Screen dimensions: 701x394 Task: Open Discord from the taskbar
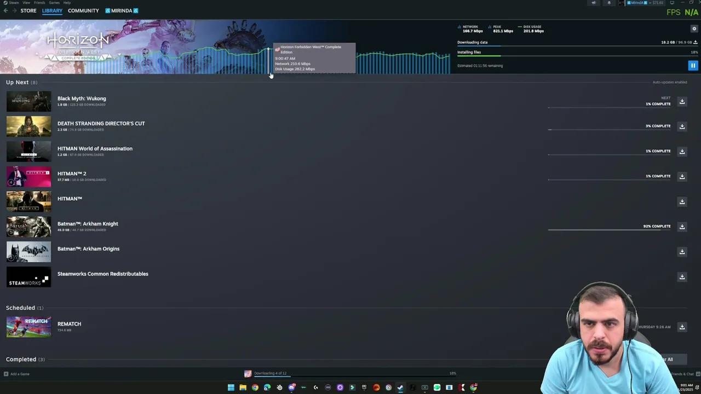click(x=292, y=387)
